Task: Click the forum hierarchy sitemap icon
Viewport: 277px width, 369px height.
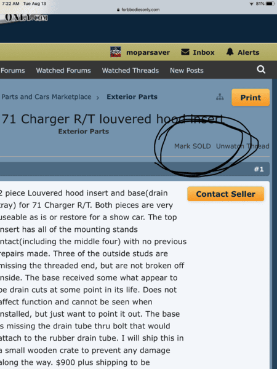Action: pos(220,97)
